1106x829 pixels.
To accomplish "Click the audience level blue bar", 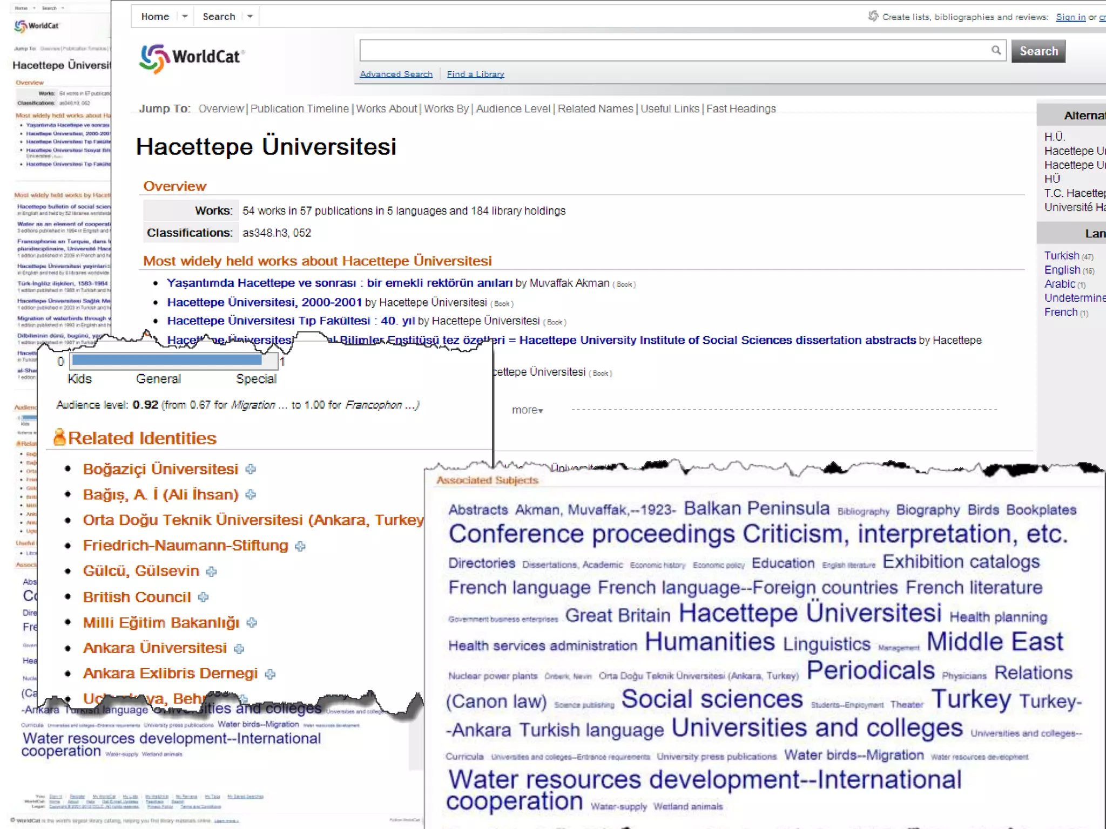I will click(x=167, y=360).
